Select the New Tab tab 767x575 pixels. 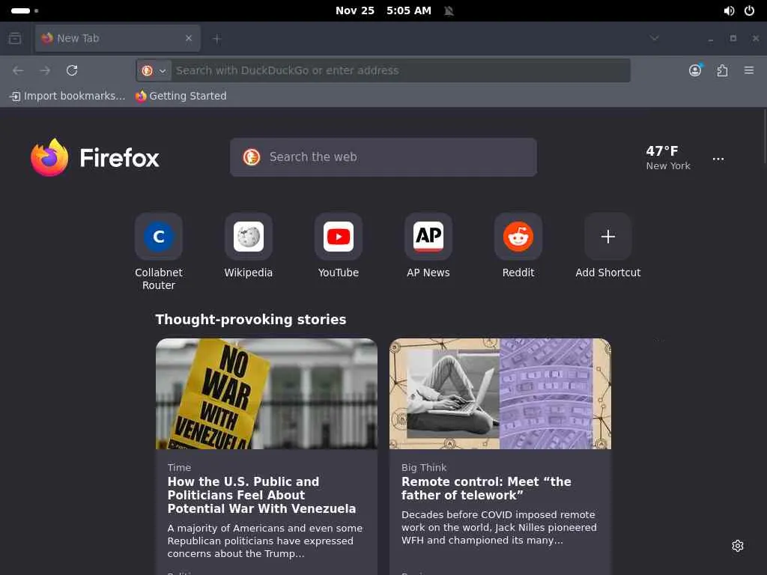118,38
